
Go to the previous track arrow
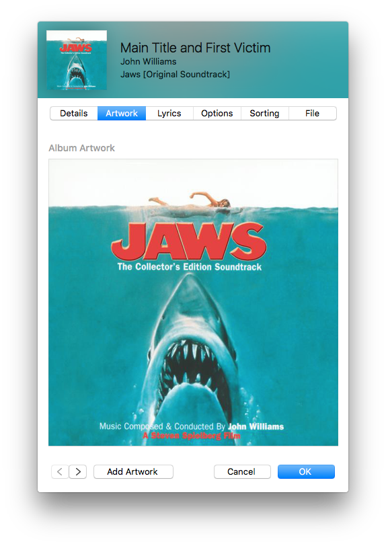click(60, 471)
